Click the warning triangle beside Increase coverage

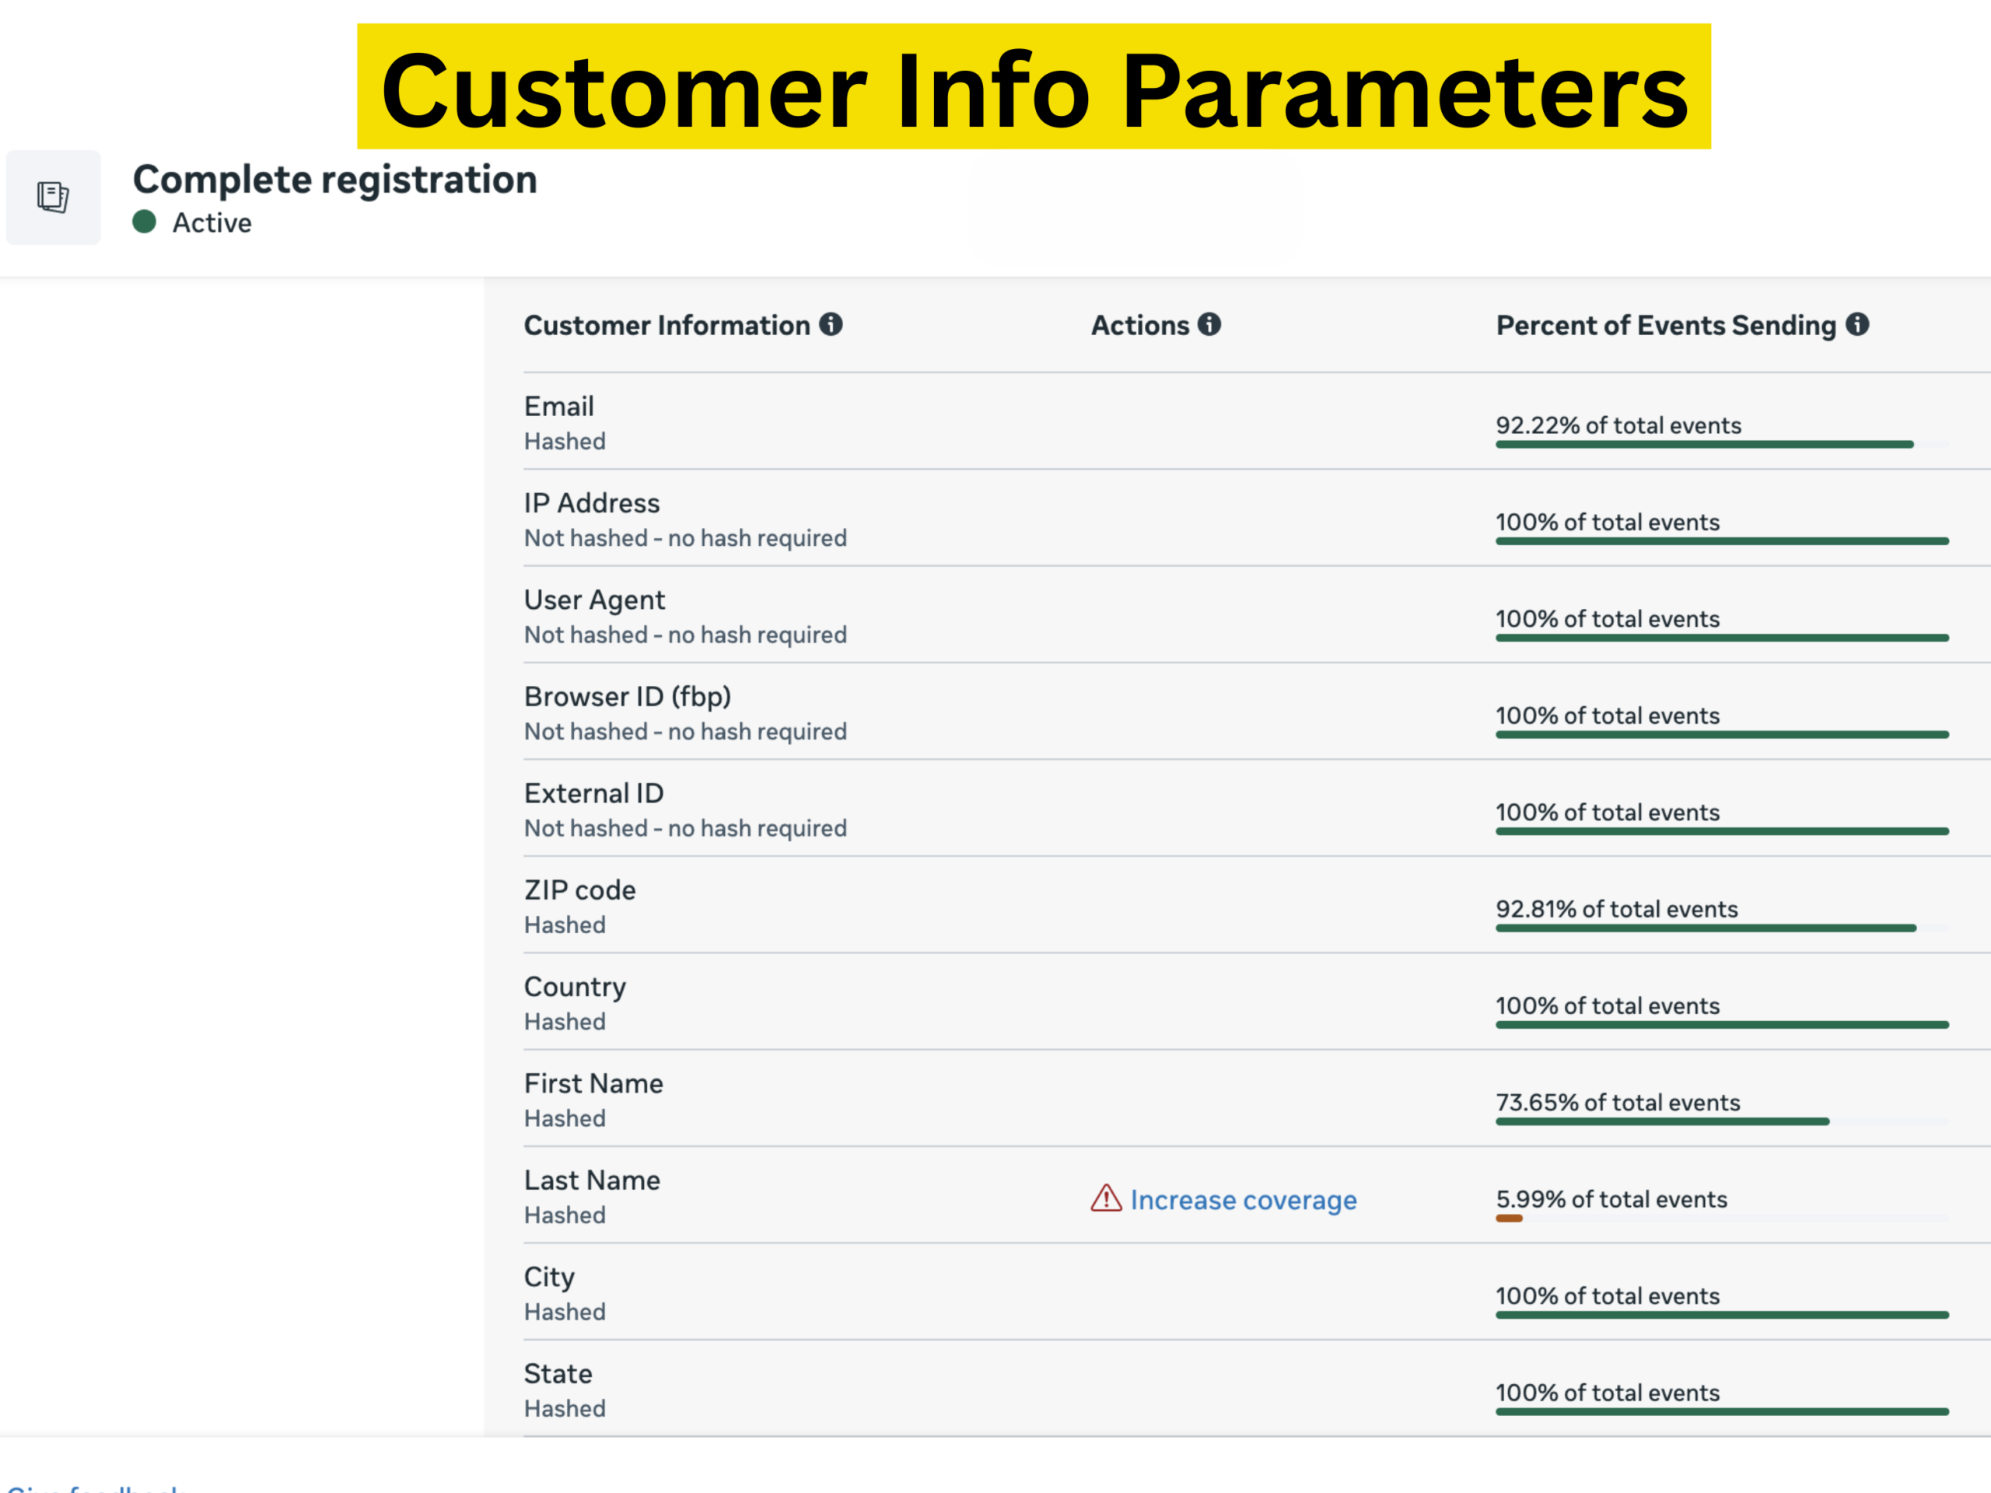(x=1105, y=1199)
